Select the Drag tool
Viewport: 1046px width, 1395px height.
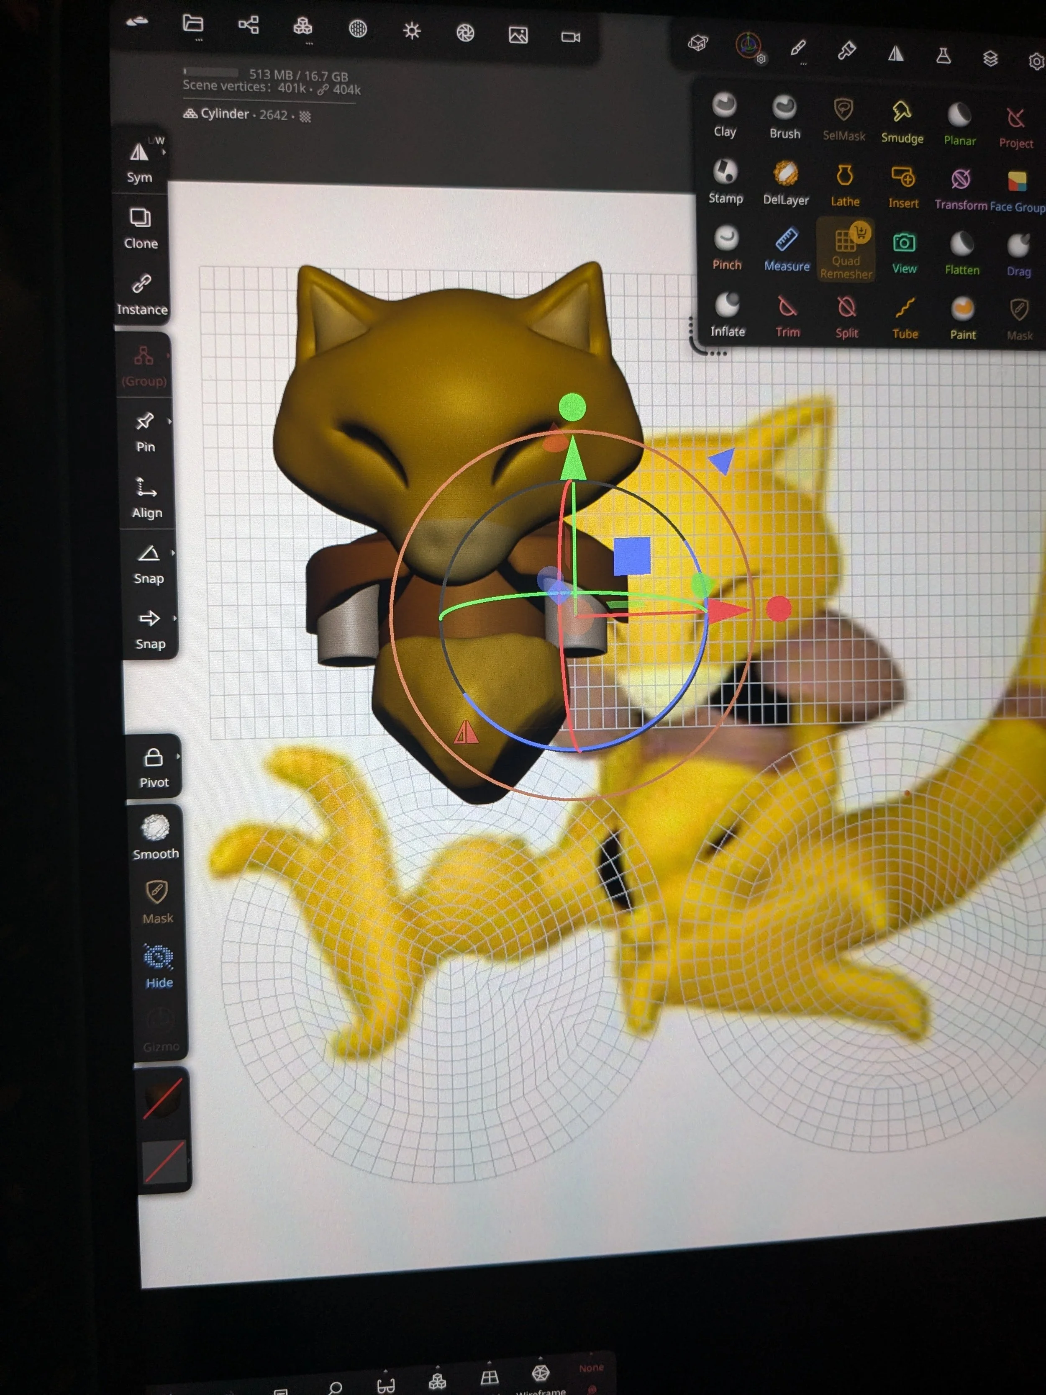[x=1018, y=255]
